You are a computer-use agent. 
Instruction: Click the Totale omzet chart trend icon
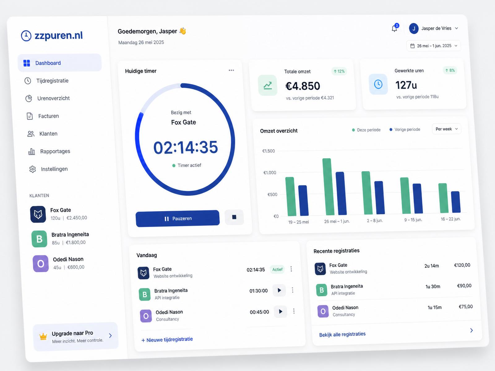tap(268, 85)
